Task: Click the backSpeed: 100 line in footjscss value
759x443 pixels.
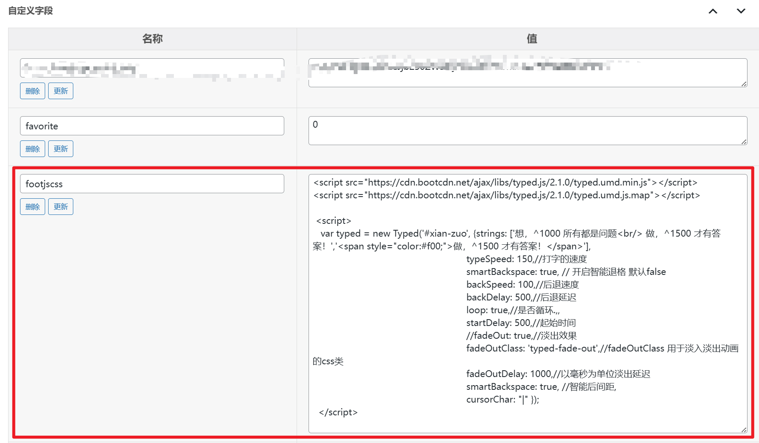Action: pos(522,285)
